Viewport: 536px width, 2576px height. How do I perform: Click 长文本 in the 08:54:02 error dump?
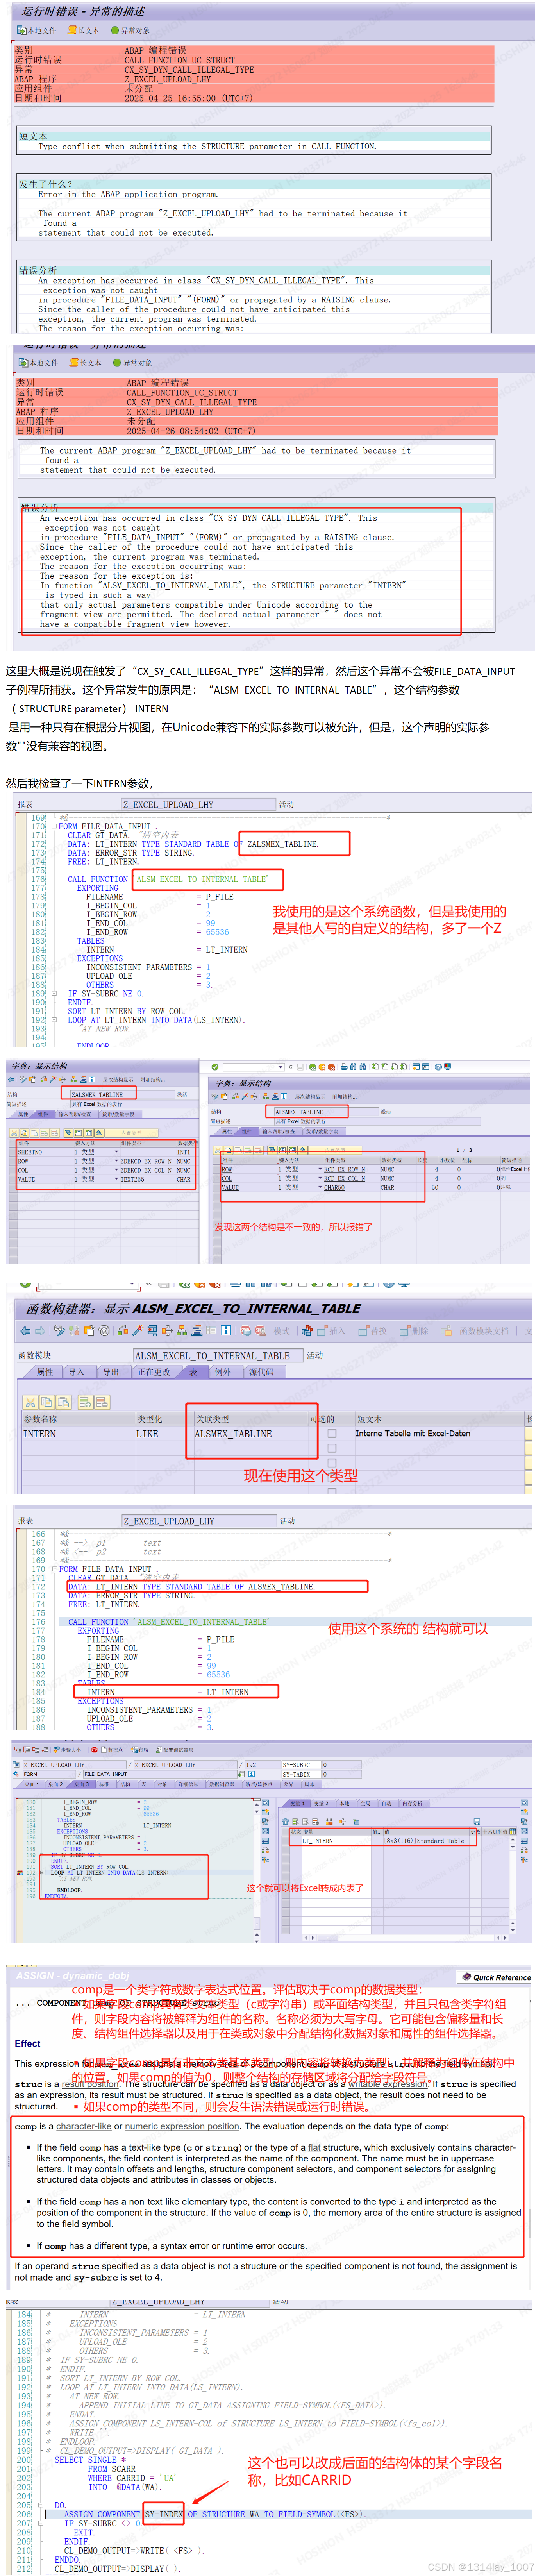(86, 363)
